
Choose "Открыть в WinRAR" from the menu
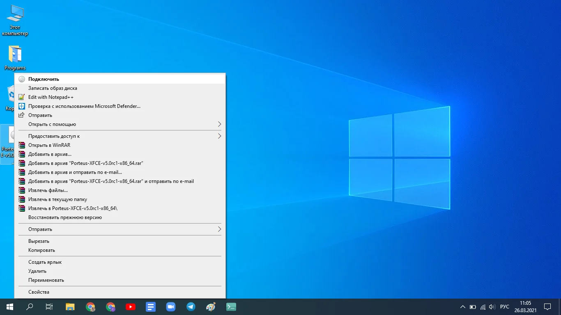49,145
